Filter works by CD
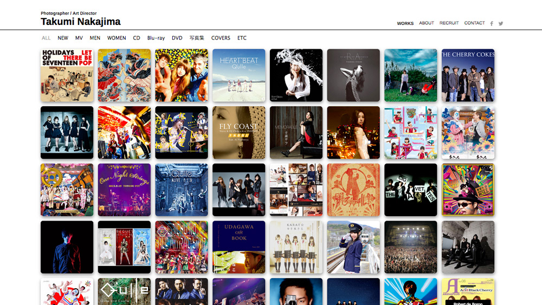Viewport: 542px width, 305px height. tap(137, 38)
